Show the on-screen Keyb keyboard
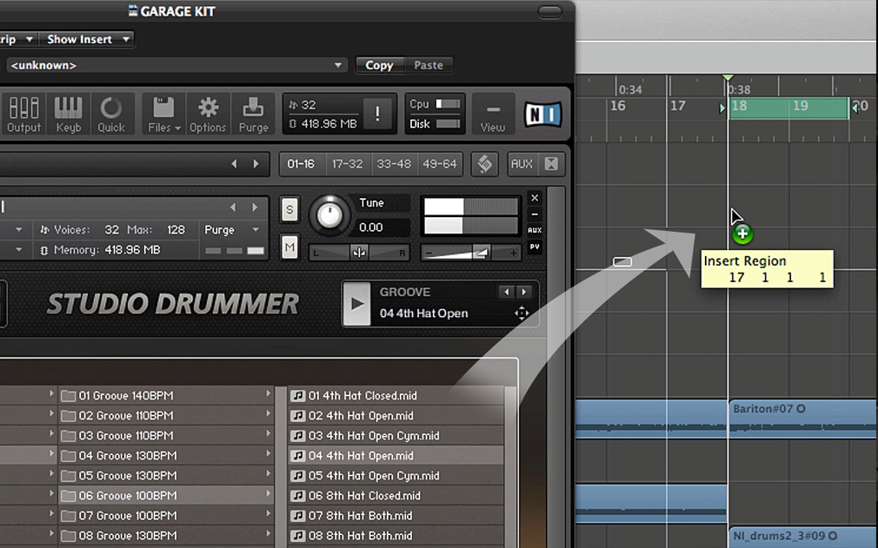 point(69,114)
